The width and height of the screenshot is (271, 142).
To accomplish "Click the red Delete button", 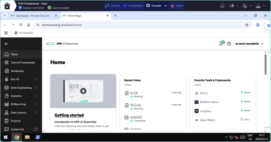I will point(177,6).
